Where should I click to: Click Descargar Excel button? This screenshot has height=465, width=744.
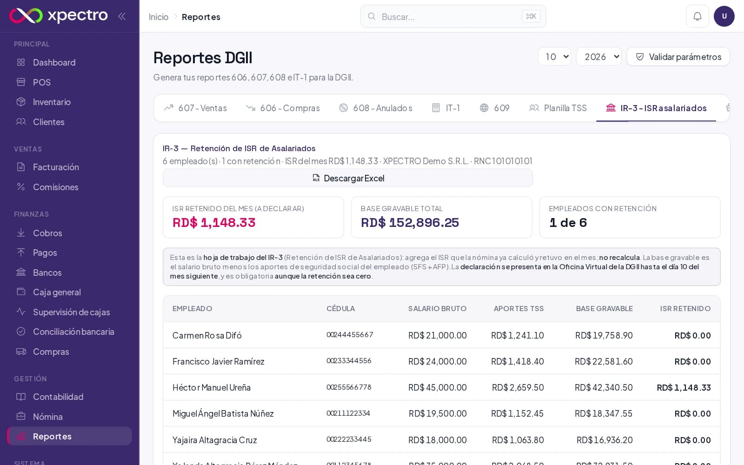click(348, 178)
